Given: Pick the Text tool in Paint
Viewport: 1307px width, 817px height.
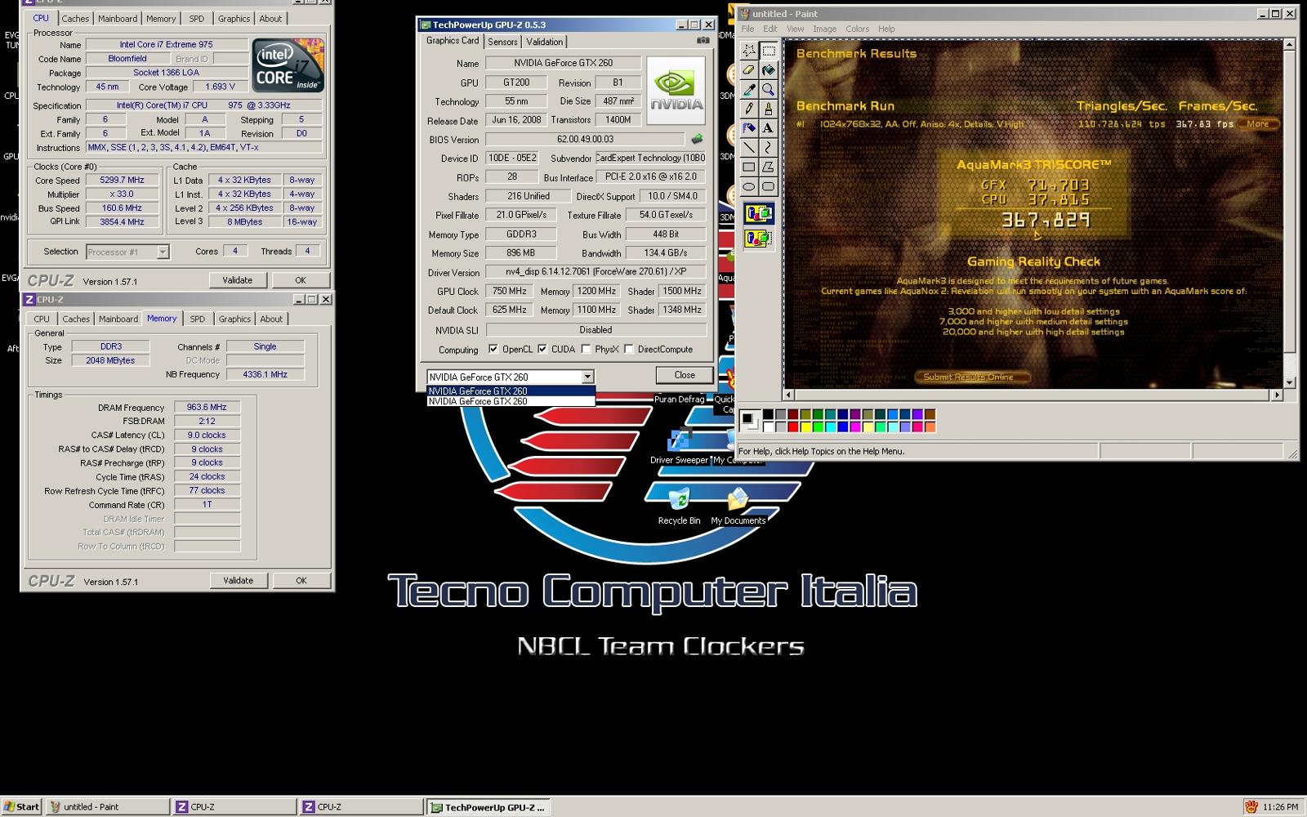Looking at the screenshot, I should coord(768,128).
